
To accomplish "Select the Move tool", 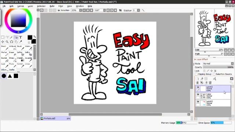I will coord(3,41).
